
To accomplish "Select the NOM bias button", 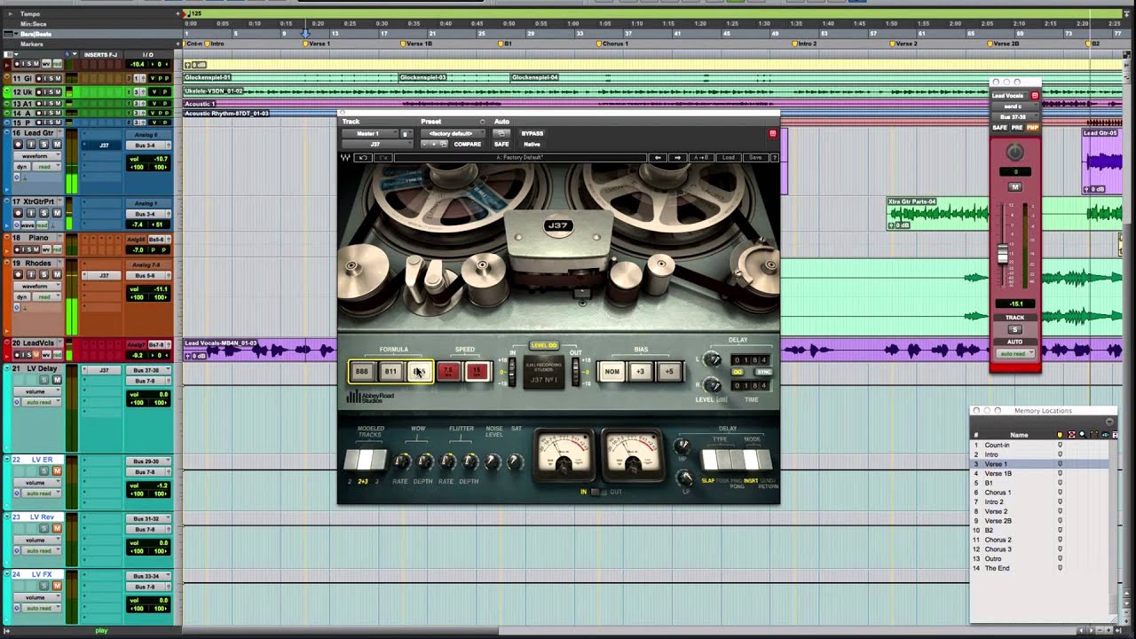I will coord(611,372).
